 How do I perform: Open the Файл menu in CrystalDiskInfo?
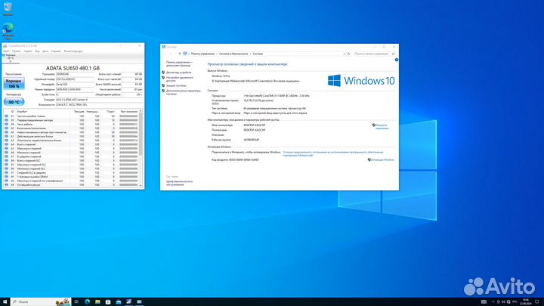[x=6, y=51]
